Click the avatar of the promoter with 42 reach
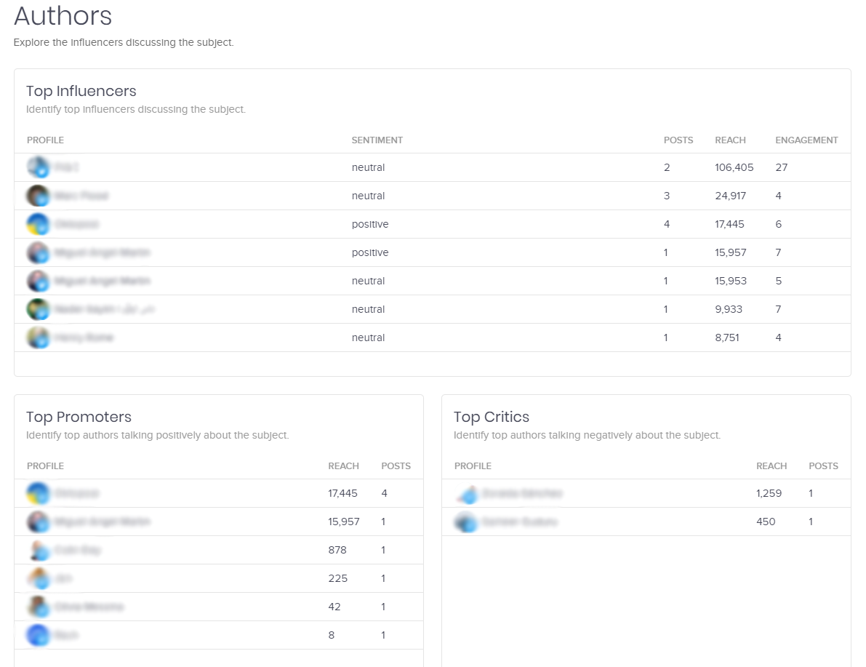866x667 pixels. 38,607
